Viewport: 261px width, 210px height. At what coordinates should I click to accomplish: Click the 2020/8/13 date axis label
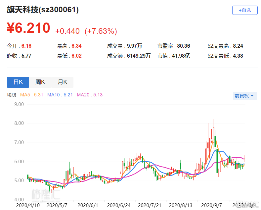point(181,205)
